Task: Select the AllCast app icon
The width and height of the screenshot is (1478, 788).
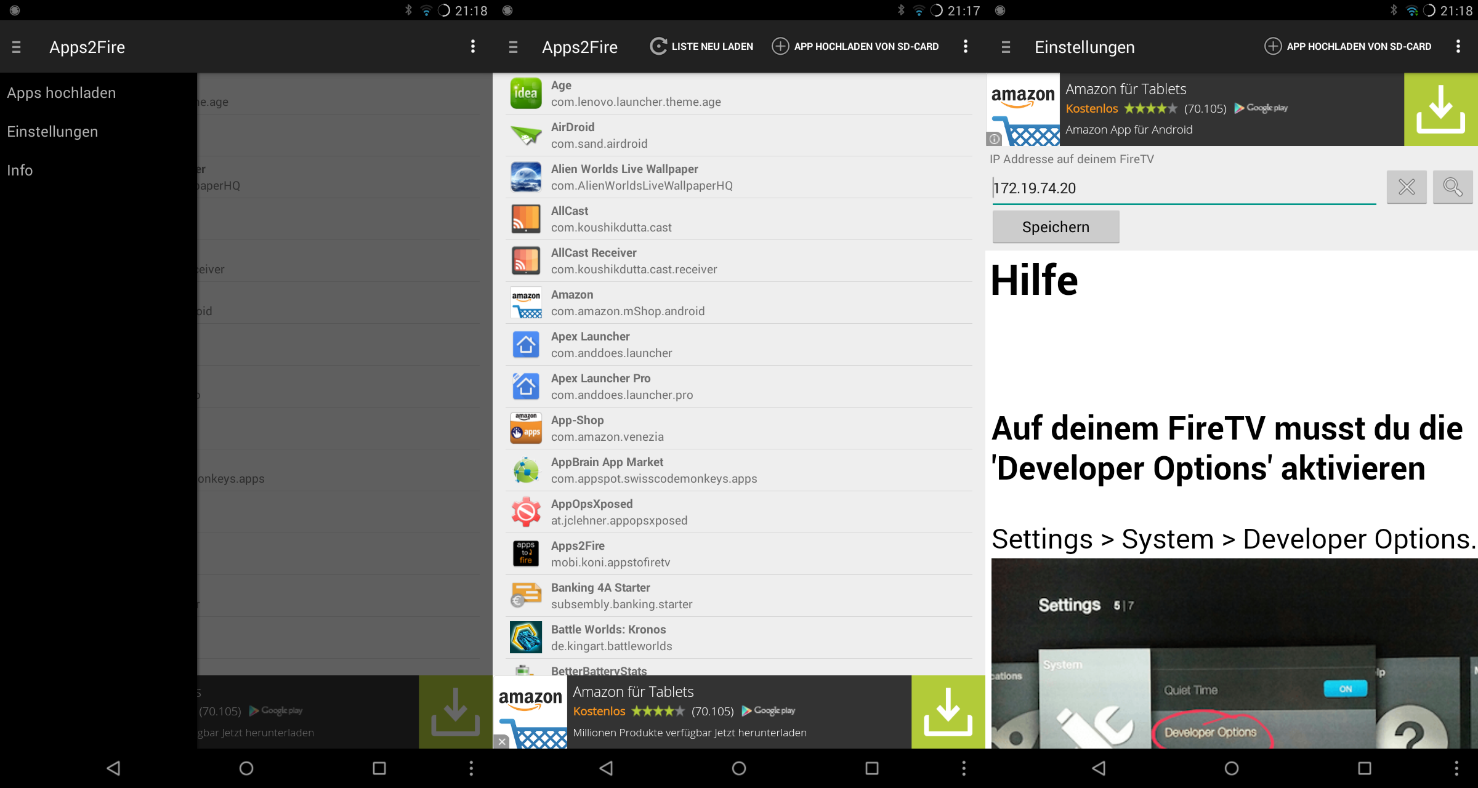Action: click(x=526, y=219)
